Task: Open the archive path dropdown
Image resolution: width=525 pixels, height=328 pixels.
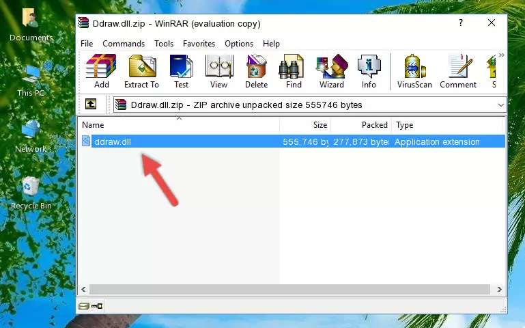Action: [500, 105]
